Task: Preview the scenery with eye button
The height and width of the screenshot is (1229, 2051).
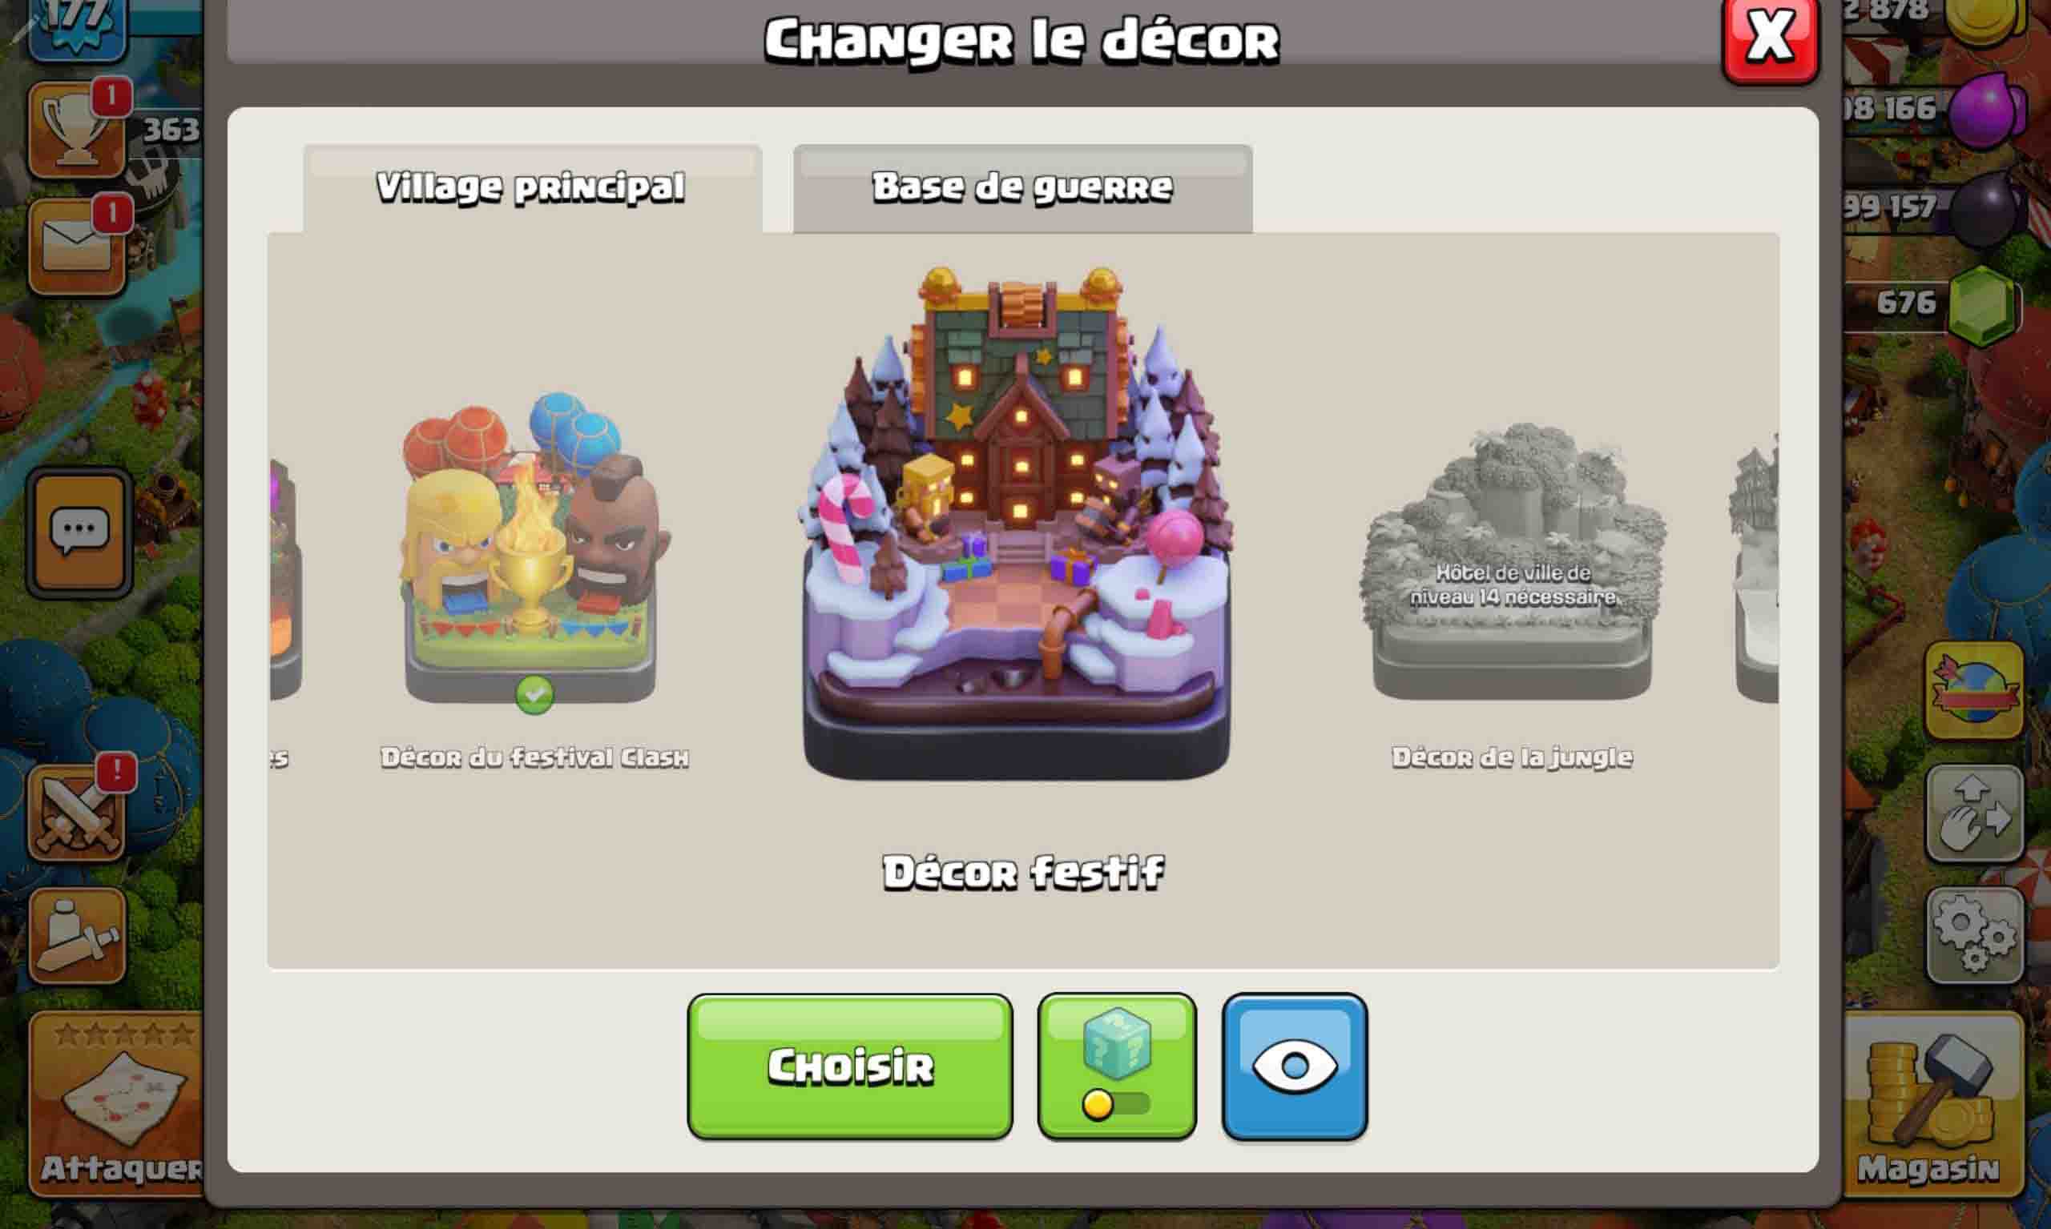Action: tap(1295, 1066)
